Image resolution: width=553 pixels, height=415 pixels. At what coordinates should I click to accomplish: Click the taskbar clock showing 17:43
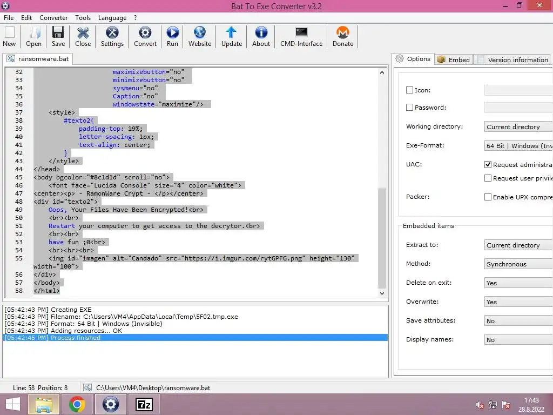pyautogui.click(x=531, y=400)
